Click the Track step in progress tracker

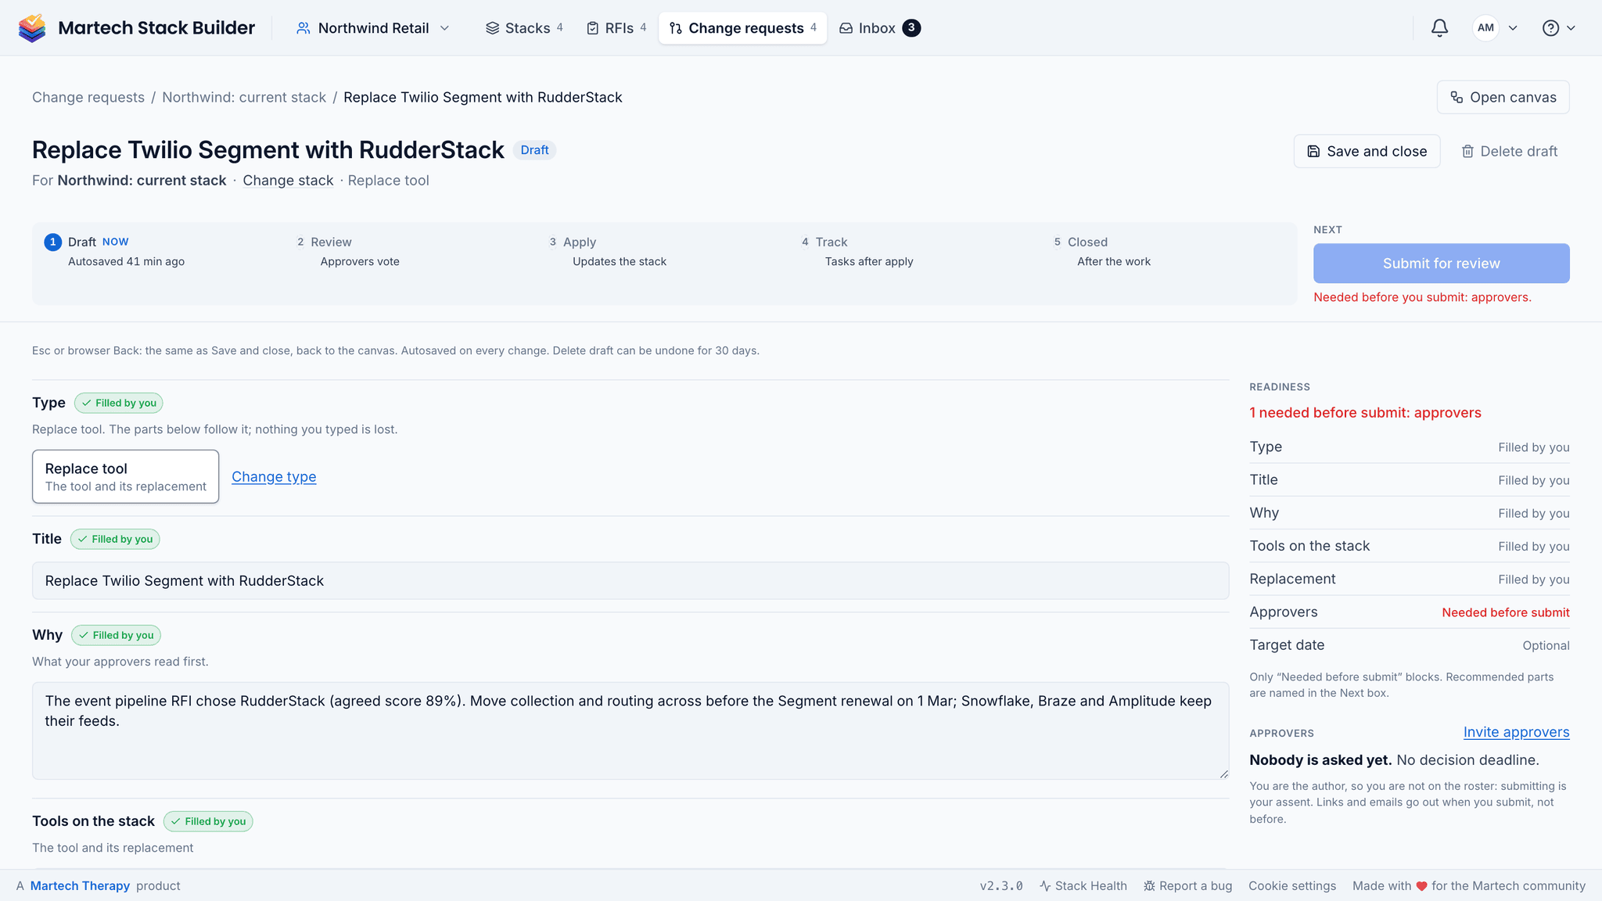coord(857,251)
